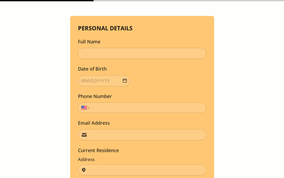Click the envelope icon in email field
284x178 pixels.
click(84, 135)
